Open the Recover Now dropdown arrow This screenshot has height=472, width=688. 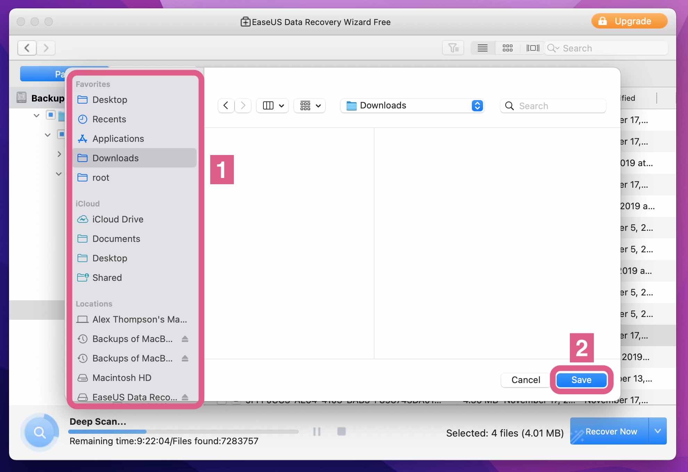point(658,431)
